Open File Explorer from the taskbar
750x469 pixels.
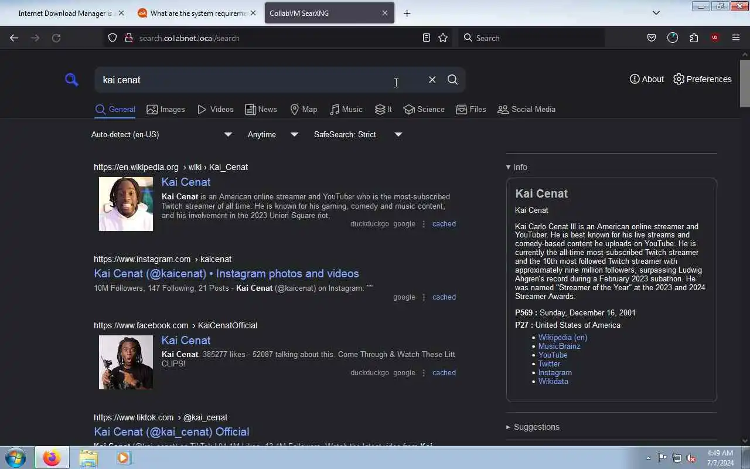[x=88, y=457]
